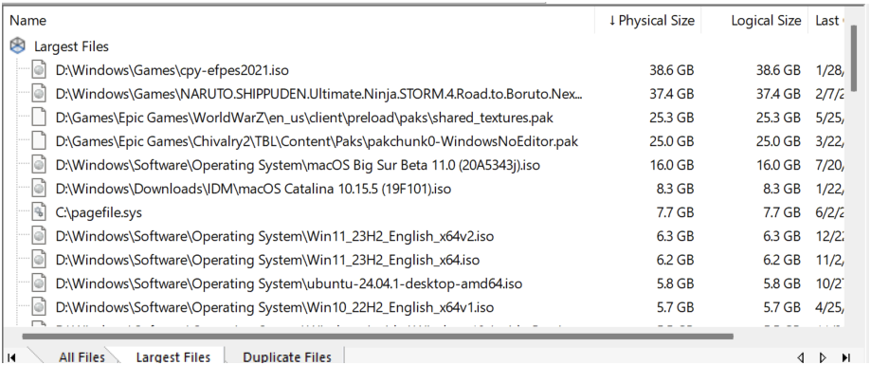
Task: Click the 5.8 GB logical size value
Action: point(783,283)
